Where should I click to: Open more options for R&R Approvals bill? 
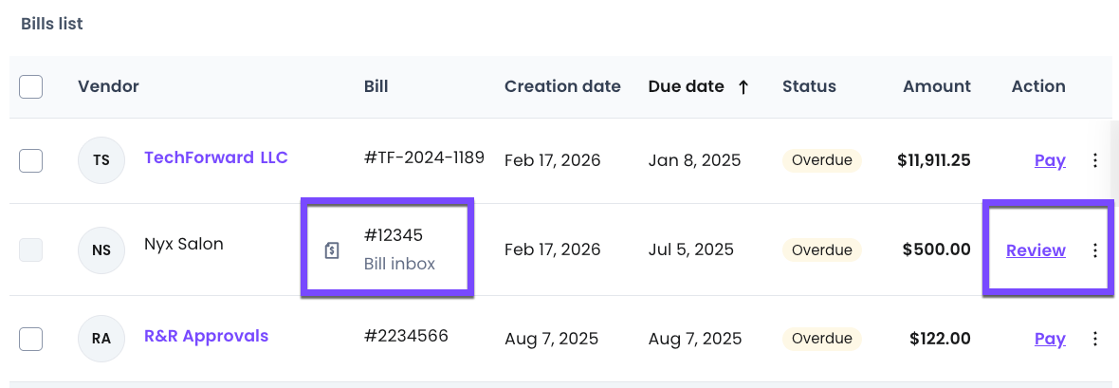point(1095,339)
